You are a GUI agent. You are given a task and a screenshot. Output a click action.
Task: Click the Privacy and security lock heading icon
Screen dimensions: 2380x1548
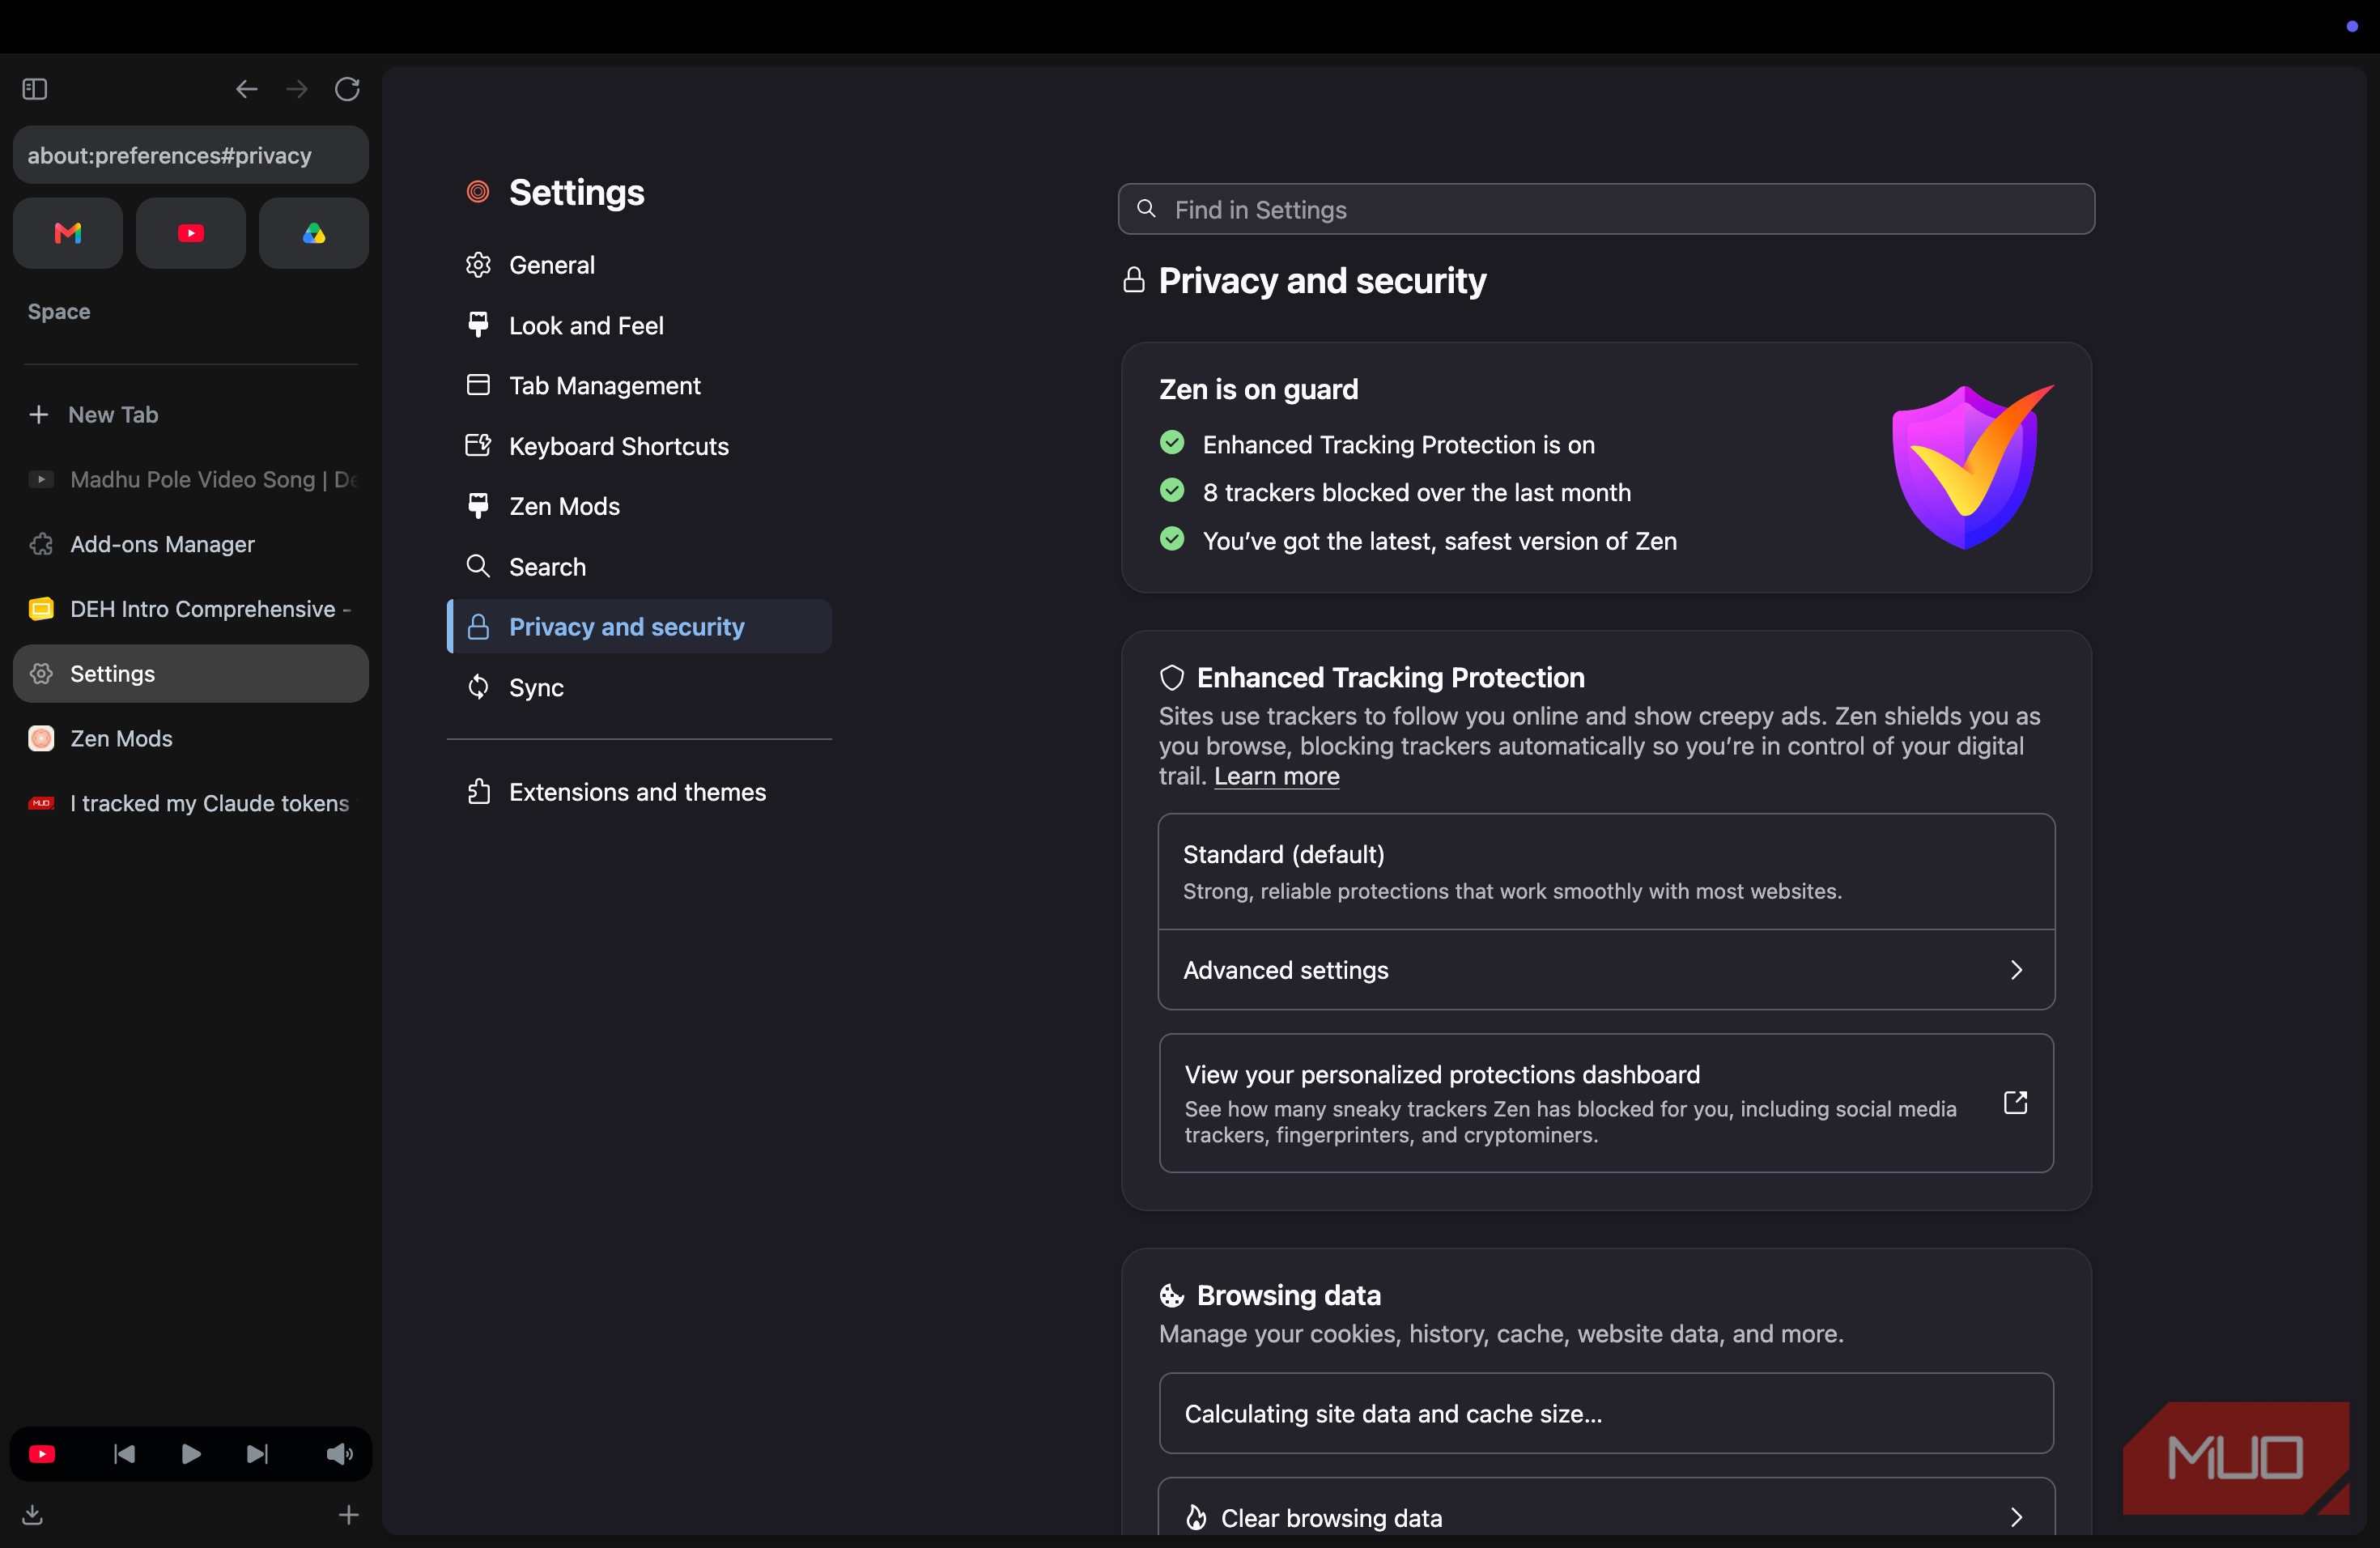1133,280
